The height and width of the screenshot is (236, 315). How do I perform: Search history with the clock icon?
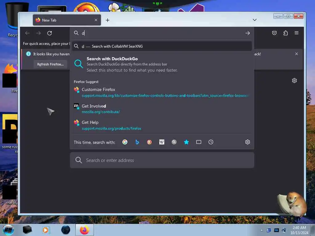(211, 142)
